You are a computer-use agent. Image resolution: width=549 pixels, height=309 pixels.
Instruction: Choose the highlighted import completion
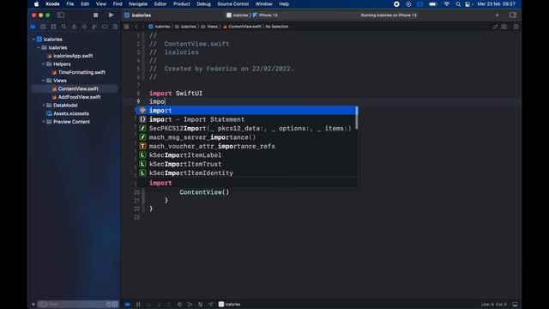click(247, 111)
